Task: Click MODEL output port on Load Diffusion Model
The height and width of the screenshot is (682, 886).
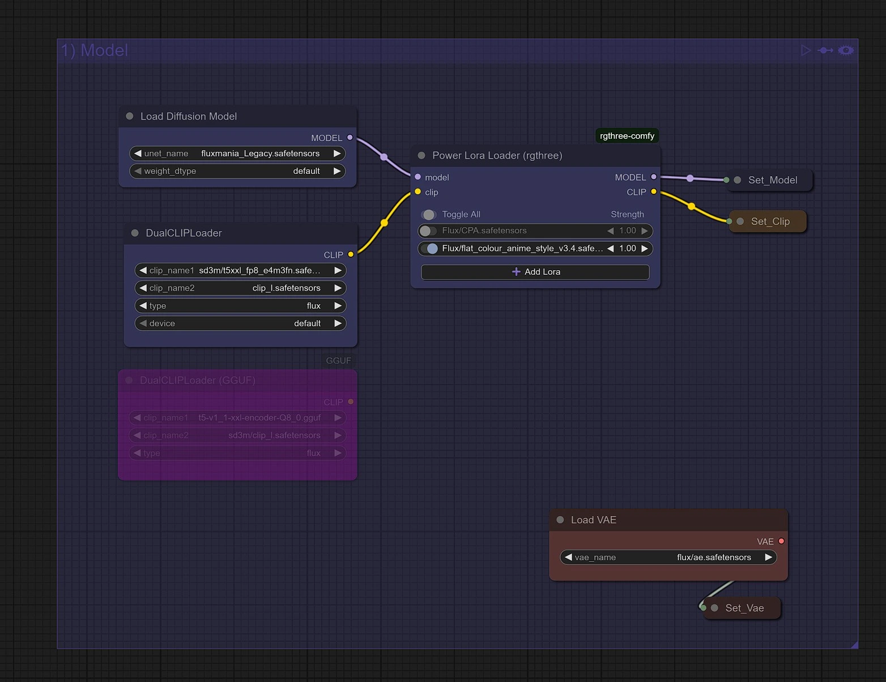Action: click(350, 138)
